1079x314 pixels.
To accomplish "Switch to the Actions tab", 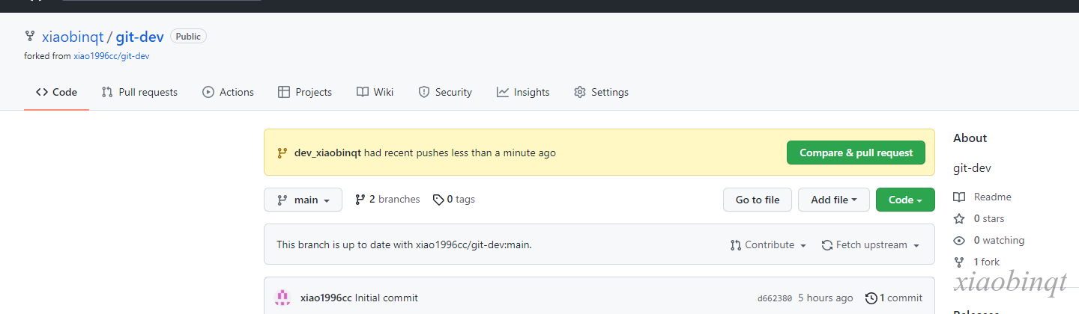I will pyautogui.click(x=228, y=92).
